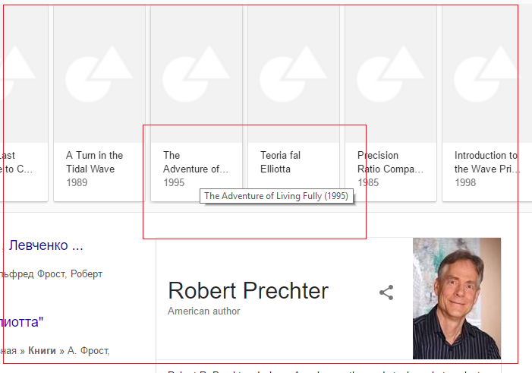Open the blue result link ending 'иотта"'
Image resolution: width=532 pixels, height=373 pixels.
click(x=22, y=321)
